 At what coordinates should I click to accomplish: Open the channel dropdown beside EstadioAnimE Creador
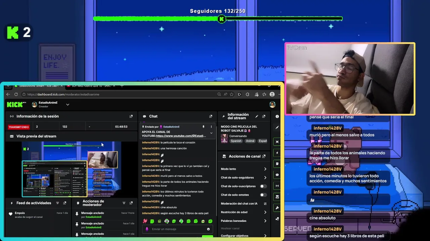68,104
